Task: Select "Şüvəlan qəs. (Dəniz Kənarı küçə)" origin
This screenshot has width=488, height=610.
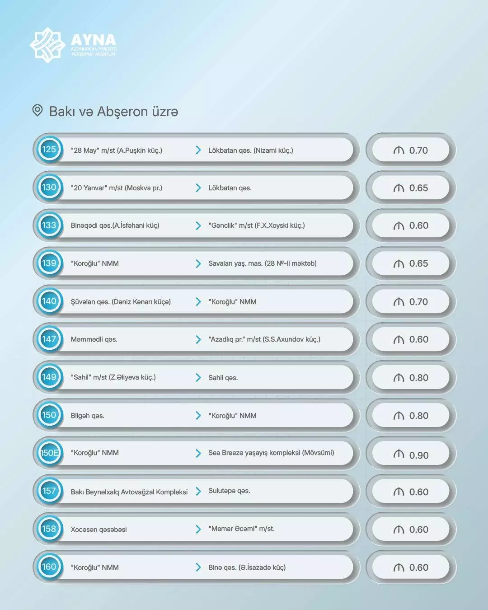Action: click(121, 302)
